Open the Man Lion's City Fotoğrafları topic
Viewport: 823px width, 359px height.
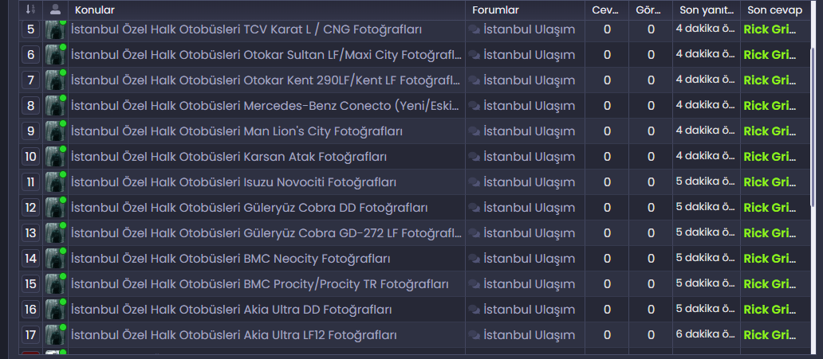(237, 131)
